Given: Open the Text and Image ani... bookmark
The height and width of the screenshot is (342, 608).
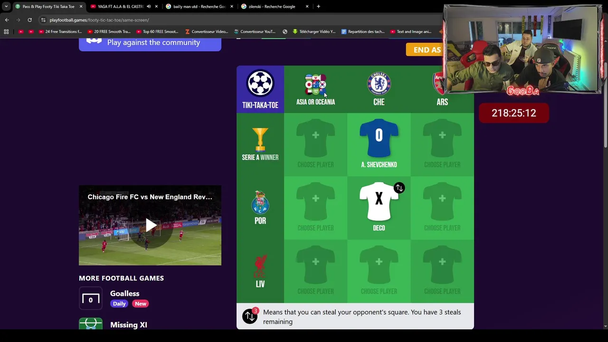Looking at the screenshot, I should (411, 32).
